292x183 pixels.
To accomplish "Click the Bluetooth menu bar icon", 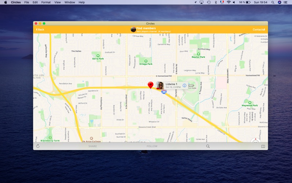I will (x=216, y=2).
